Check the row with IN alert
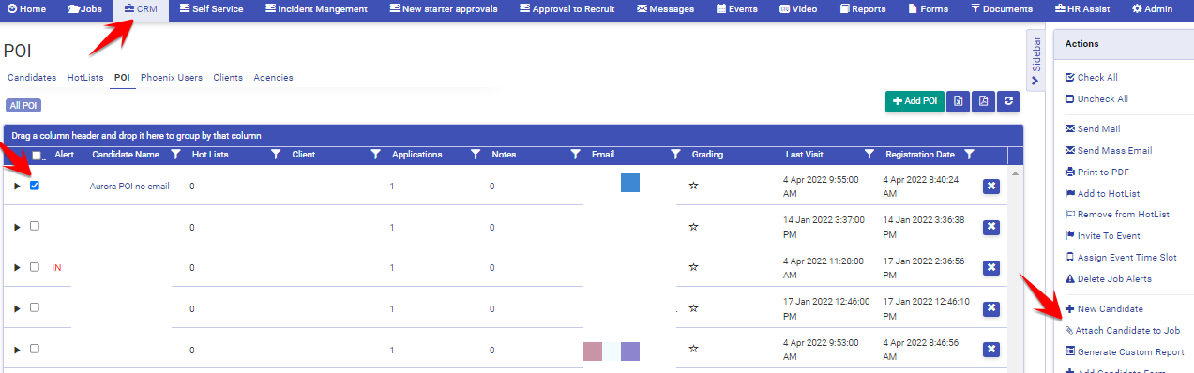The image size is (1194, 373). point(35,267)
